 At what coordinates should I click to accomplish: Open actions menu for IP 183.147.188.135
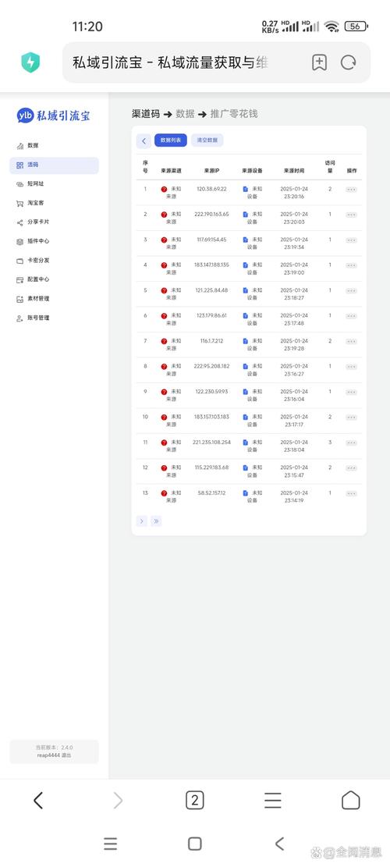coord(351,265)
